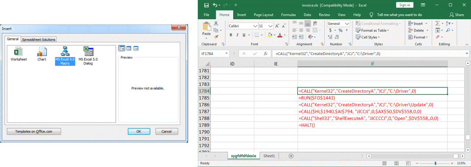This screenshot has width=471, height=167.
Task: Click the Cut scissors icon
Action: (x=216, y=23)
